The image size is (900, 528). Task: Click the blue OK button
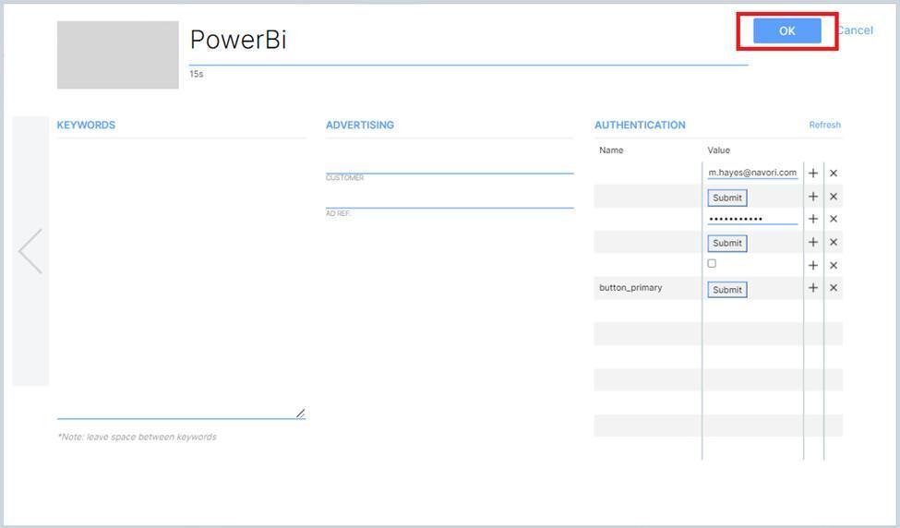click(787, 31)
